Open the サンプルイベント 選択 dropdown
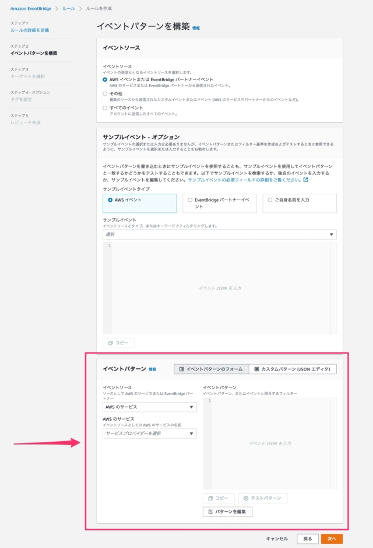The height and width of the screenshot is (548, 373). [x=220, y=235]
